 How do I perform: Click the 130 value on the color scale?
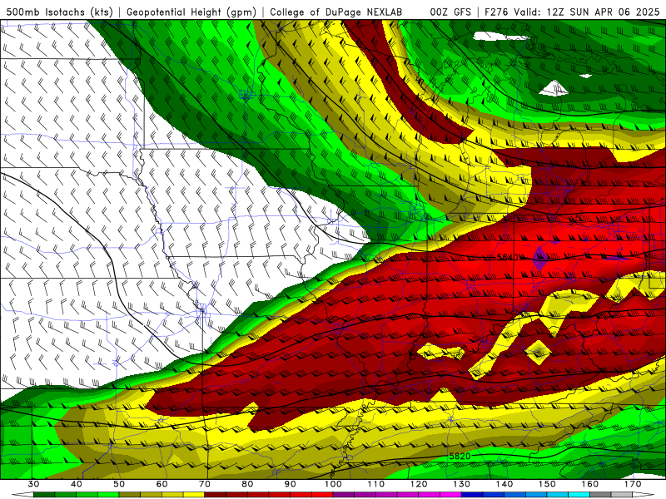(x=462, y=484)
